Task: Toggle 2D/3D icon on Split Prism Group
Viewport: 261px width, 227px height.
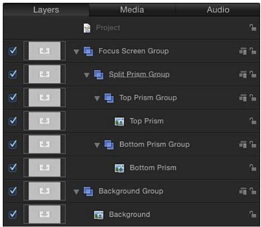Action: pos(243,75)
